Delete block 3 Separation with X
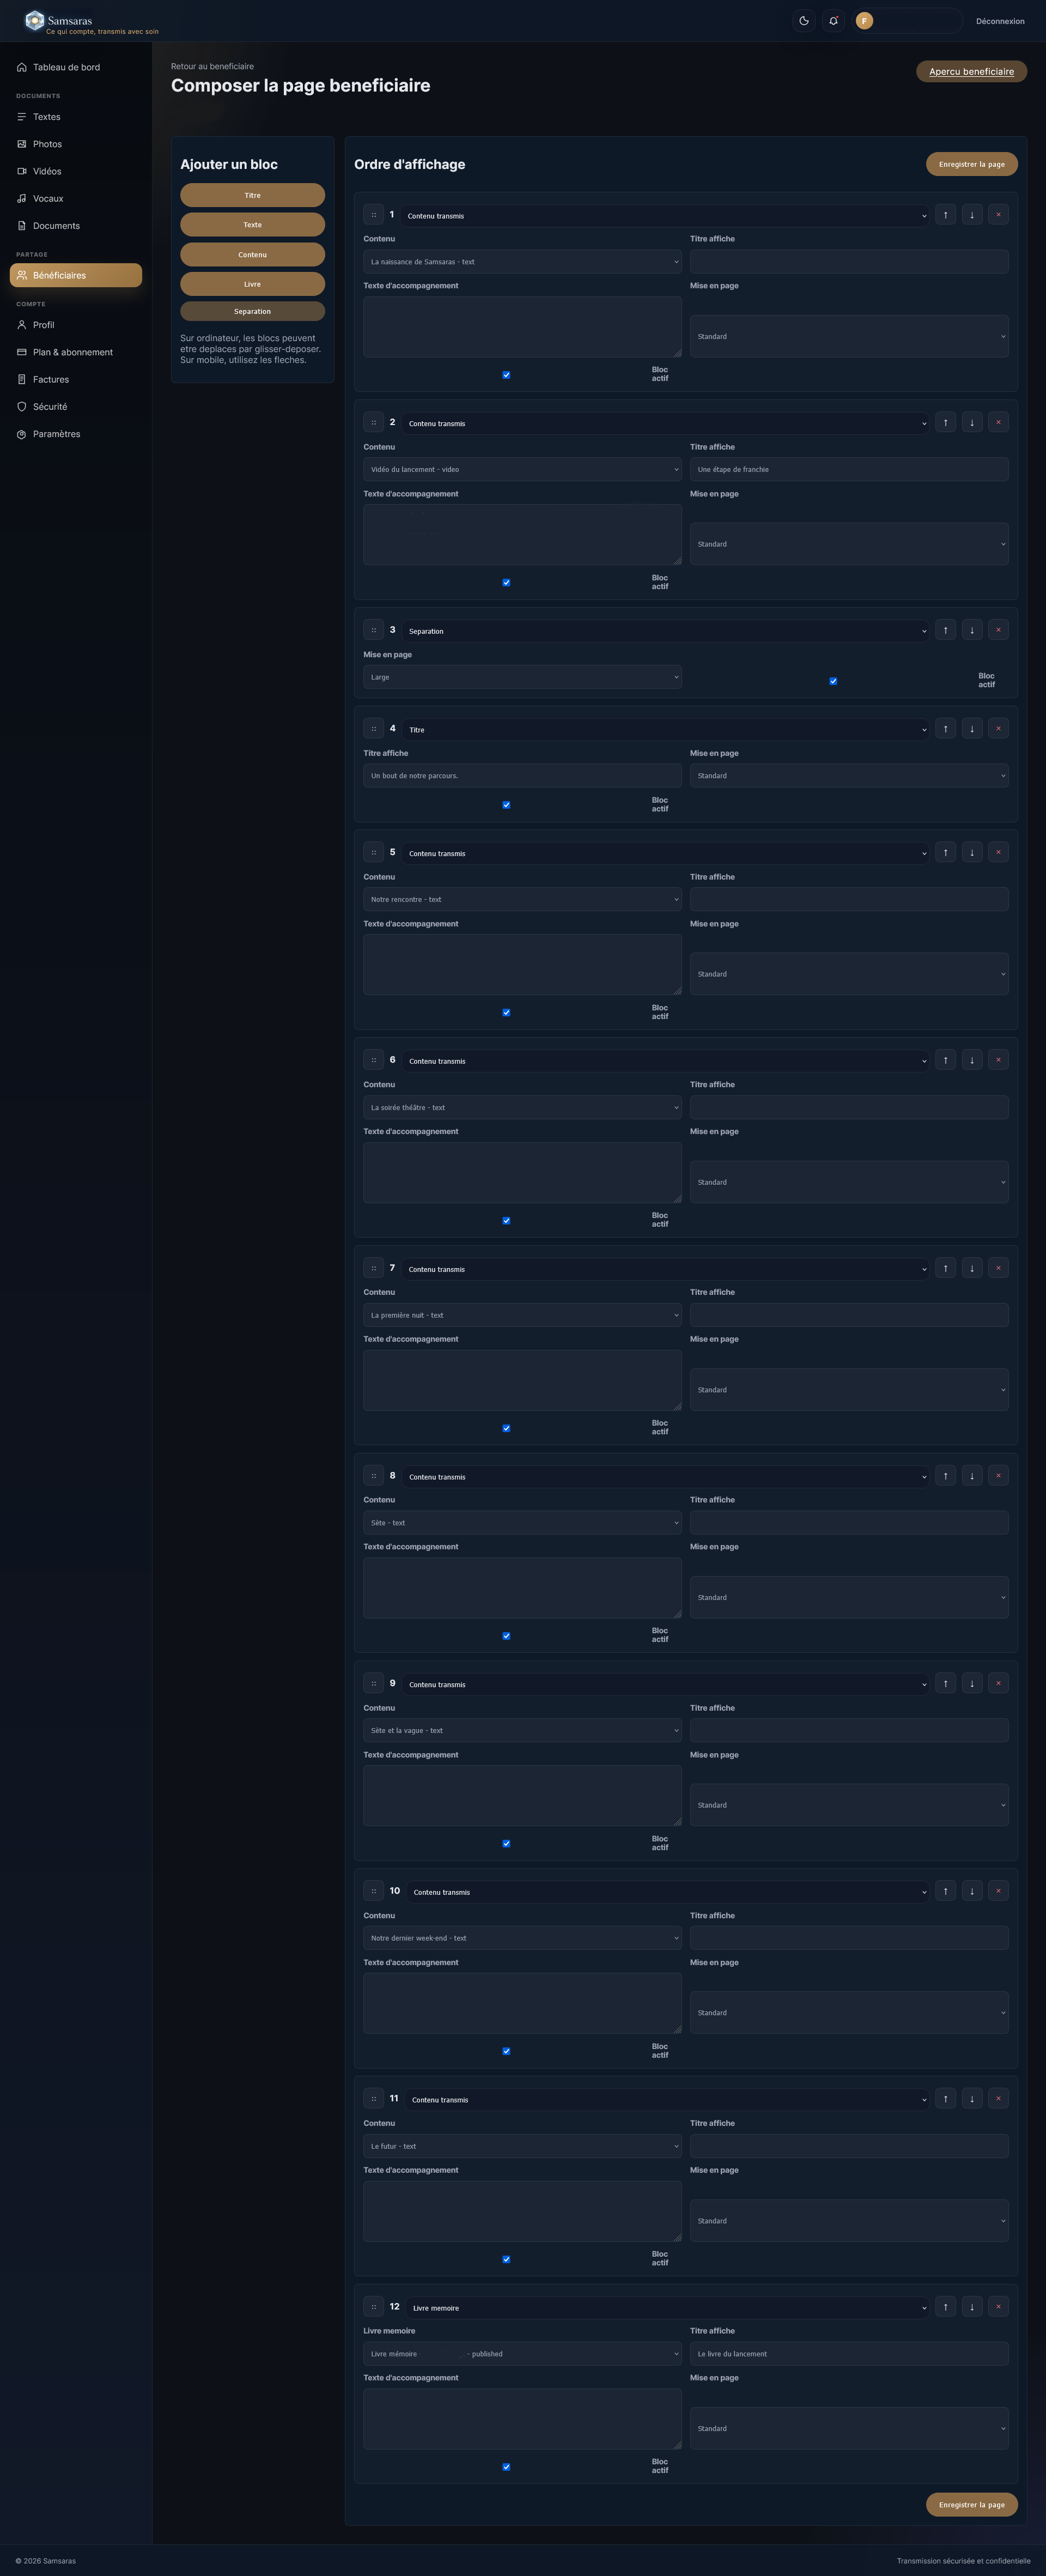The height and width of the screenshot is (2576, 1046). (998, 630)
